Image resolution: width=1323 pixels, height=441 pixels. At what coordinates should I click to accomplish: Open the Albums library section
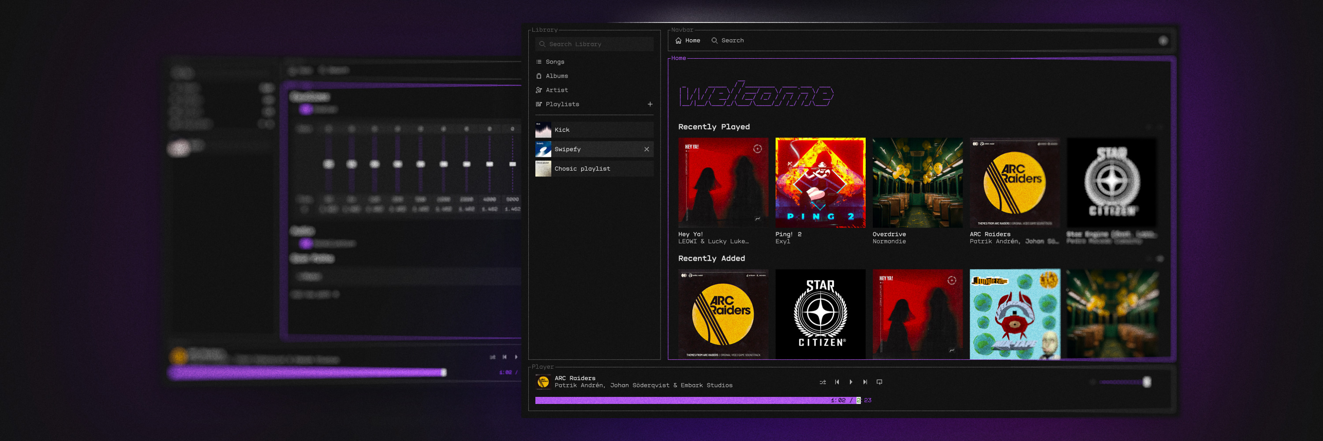click(556, 76)
